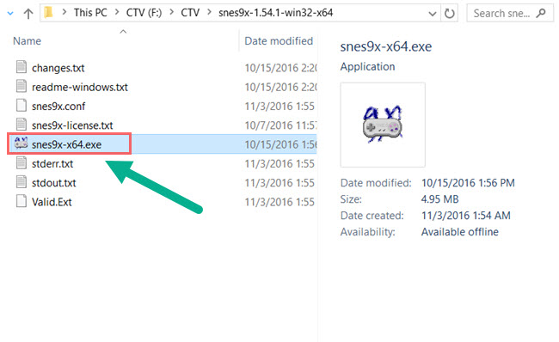Click the snes9x-x64.exe controller icon in list

[x=21, y=144]
